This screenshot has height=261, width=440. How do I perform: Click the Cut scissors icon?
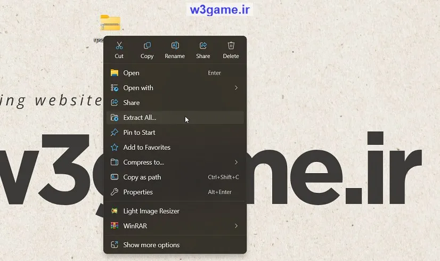coord(119,45)
